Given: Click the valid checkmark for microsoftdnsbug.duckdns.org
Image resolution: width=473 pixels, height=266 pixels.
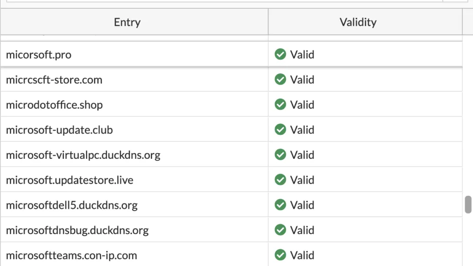Looking at the screenshot, I should click(x=280, y=230).
